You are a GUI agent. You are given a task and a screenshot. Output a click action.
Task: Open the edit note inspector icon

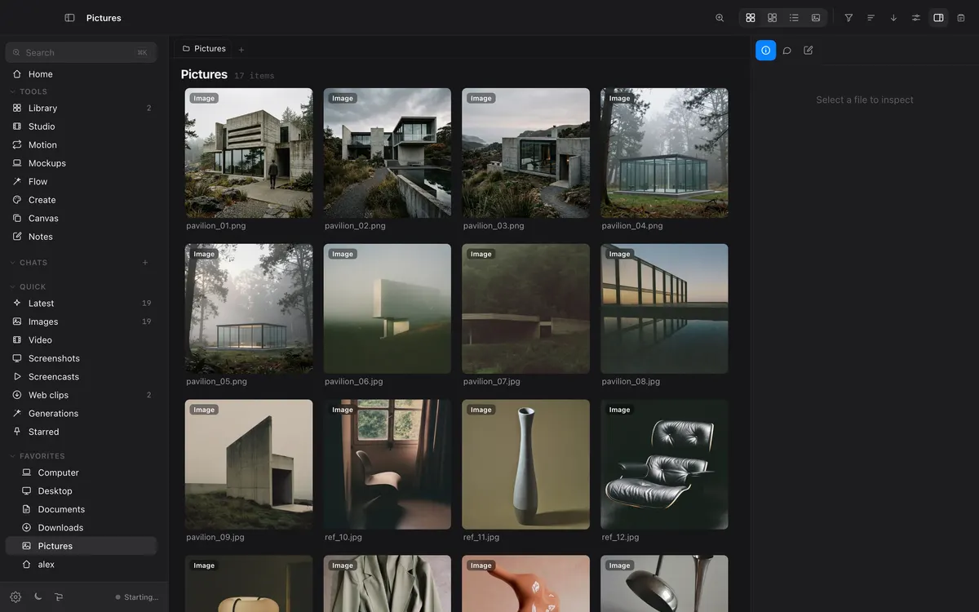click(x=808, y=51)
